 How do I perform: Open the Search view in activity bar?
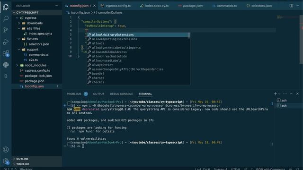tap(6, 18)
